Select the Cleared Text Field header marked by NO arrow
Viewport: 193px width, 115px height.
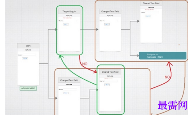pyautogui.click(x=110, y=72)
